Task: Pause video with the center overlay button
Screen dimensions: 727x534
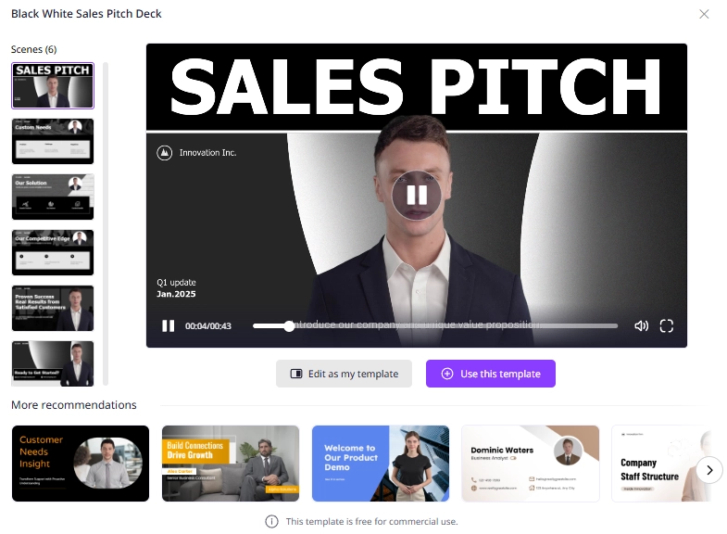Action: point(417,195)
